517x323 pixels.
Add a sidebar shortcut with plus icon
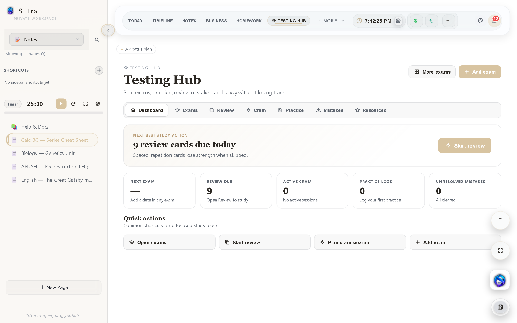coord(99,70)
